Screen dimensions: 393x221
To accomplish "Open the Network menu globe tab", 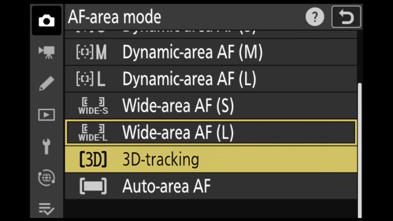I will [46, 178].
